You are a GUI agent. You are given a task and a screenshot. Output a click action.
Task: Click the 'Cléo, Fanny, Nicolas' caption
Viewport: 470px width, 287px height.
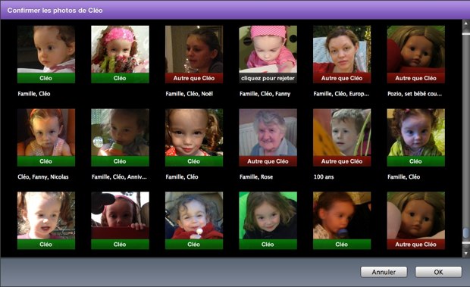pyautogui.click(x=43, y=177)
